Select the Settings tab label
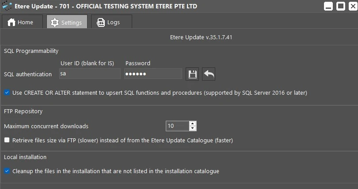This screenshot has height=189, width=358. (71, 22)
